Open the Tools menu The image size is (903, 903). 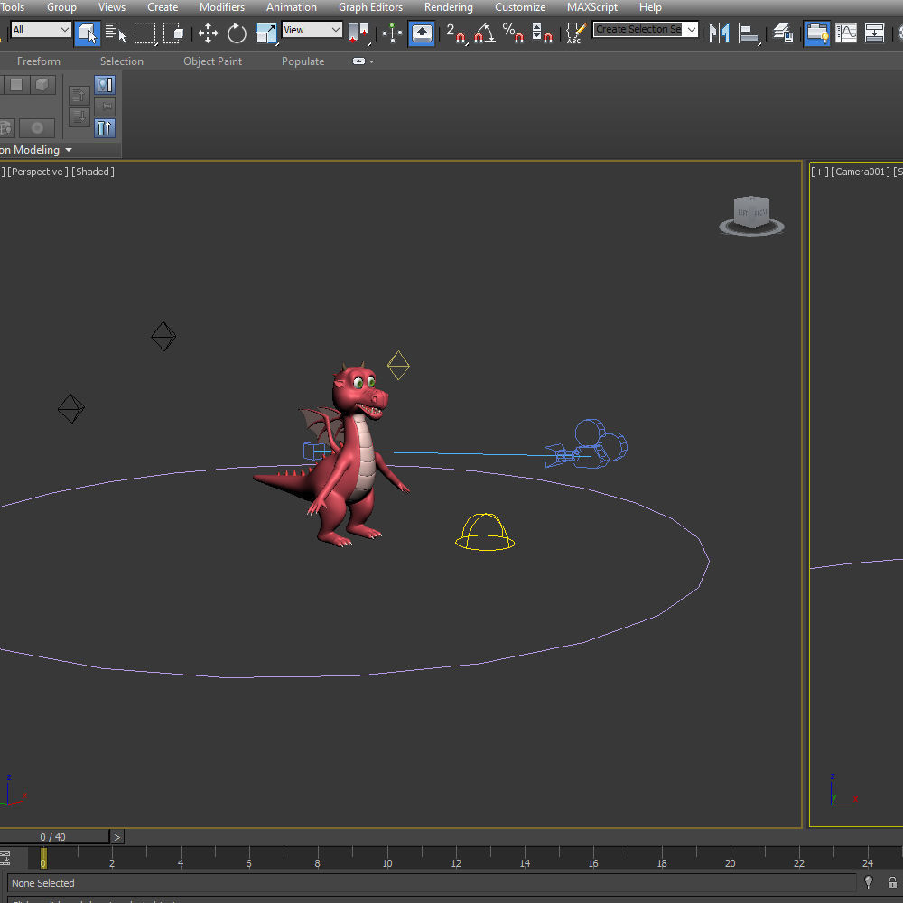pyautogui.click(x=12, y=7)
